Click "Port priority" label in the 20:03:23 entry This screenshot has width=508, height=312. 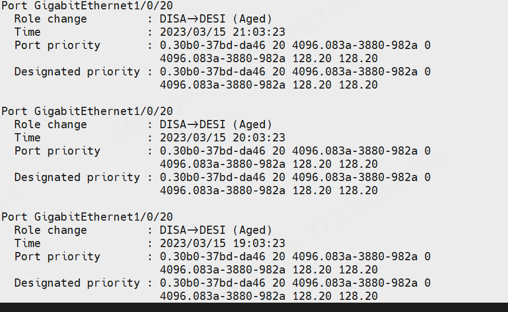coord(57,151)
